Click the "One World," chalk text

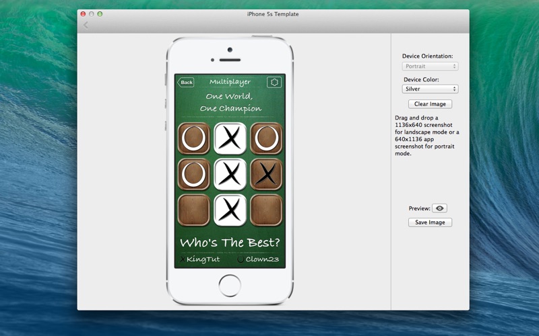[229, 96]
